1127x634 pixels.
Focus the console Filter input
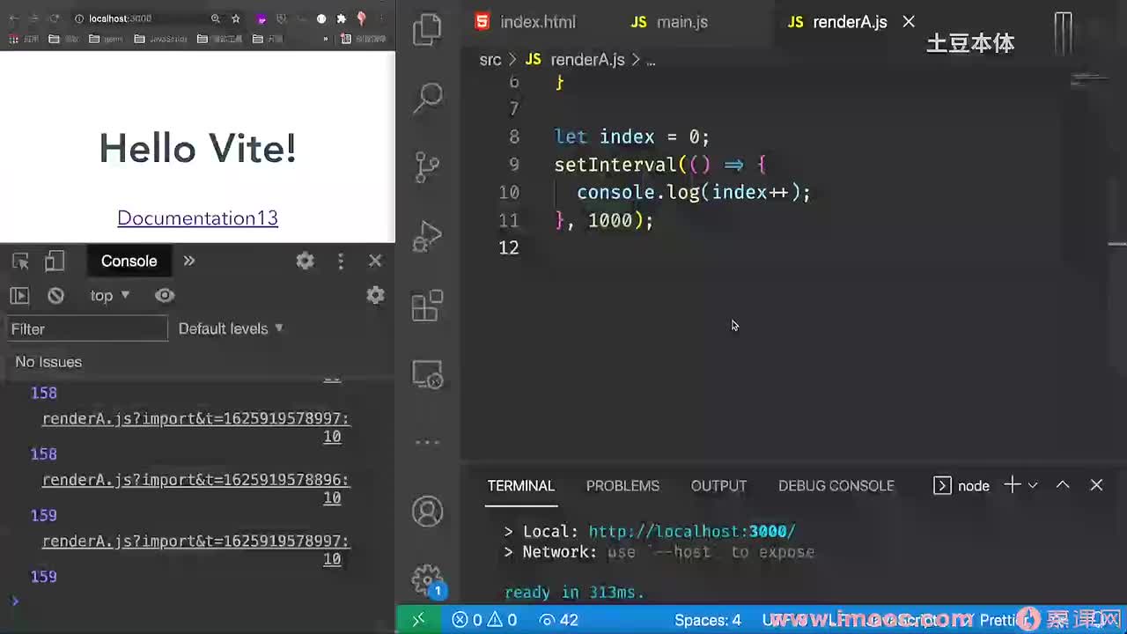click(86, 328)
